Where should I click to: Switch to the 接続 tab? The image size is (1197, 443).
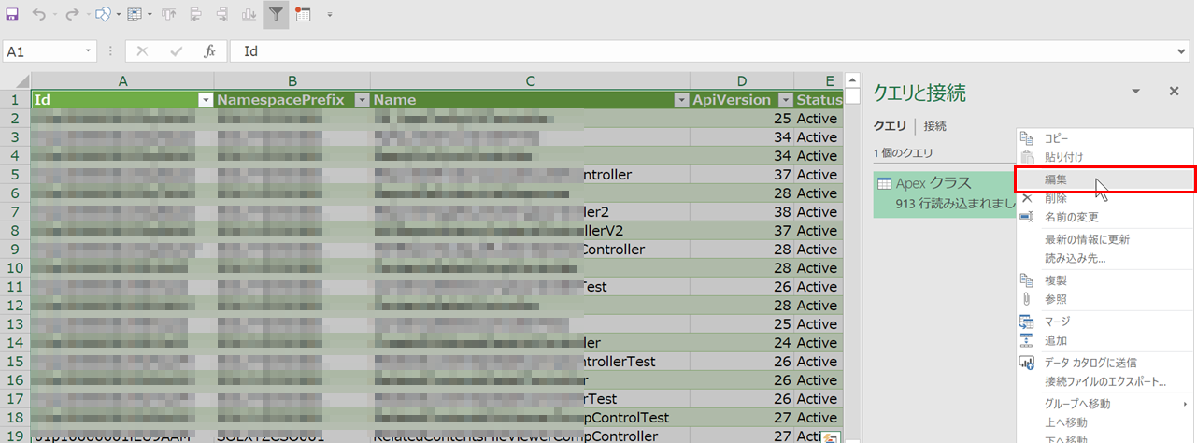tap(934, 125)
